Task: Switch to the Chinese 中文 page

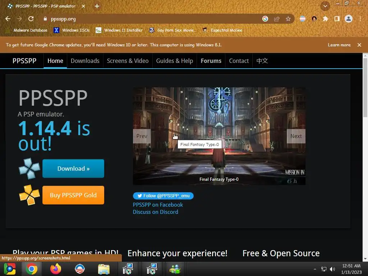Action: pyautogui.click(x=262, y=61)
